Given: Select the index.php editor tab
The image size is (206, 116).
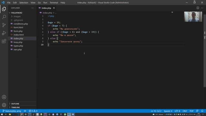Looking at the screenshot, I should tap(46, 8).
